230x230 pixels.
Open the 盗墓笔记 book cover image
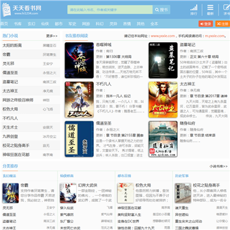click(x=163, y=60)
